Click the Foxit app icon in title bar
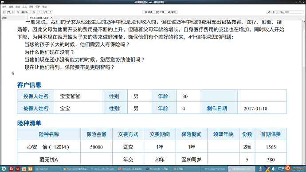Viewport: 306px width, 172px height. pos(2,2)
